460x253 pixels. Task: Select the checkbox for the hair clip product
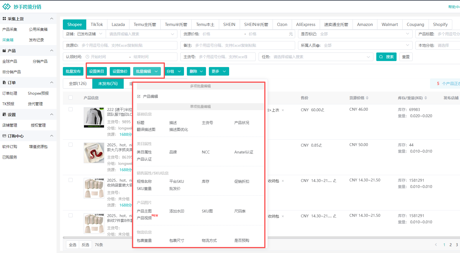pos(71,145)
